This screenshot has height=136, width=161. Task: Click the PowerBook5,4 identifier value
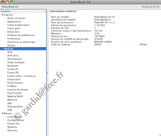(102, 20)
